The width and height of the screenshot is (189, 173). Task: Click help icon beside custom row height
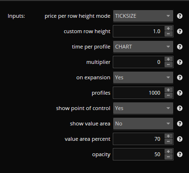[x=180, y=31]
